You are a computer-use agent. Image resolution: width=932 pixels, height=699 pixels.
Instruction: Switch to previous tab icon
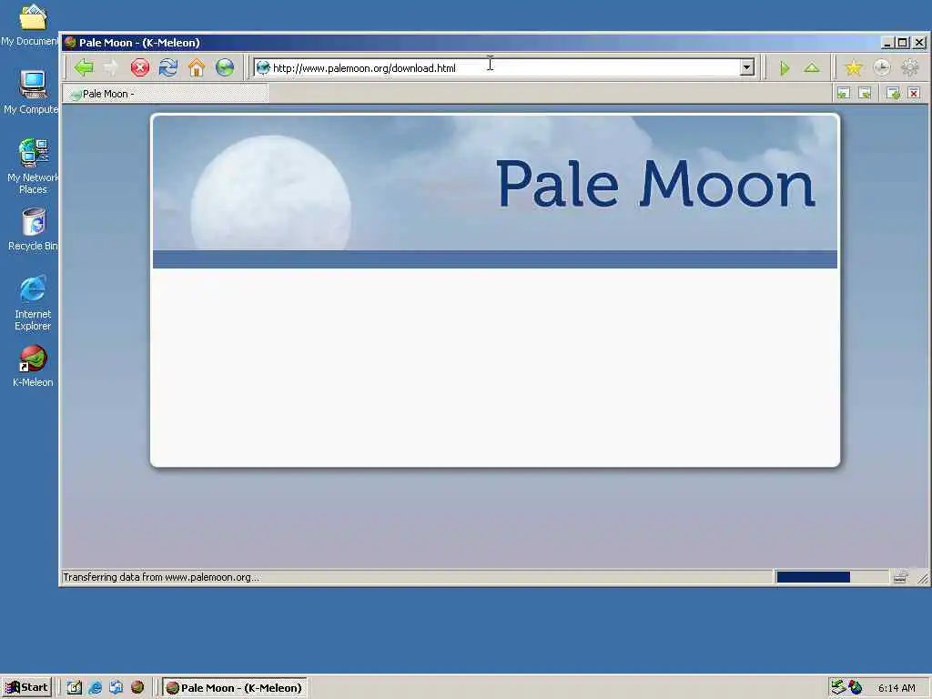(x=844, y=94)
